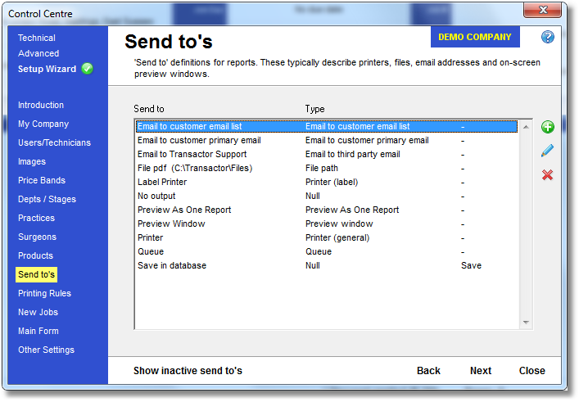
Task: Select the 'Label Printer' row
Action: (327, 182)
